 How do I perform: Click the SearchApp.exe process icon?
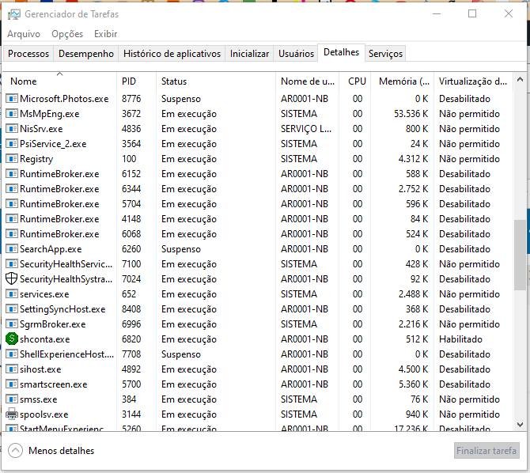point(12,249)
